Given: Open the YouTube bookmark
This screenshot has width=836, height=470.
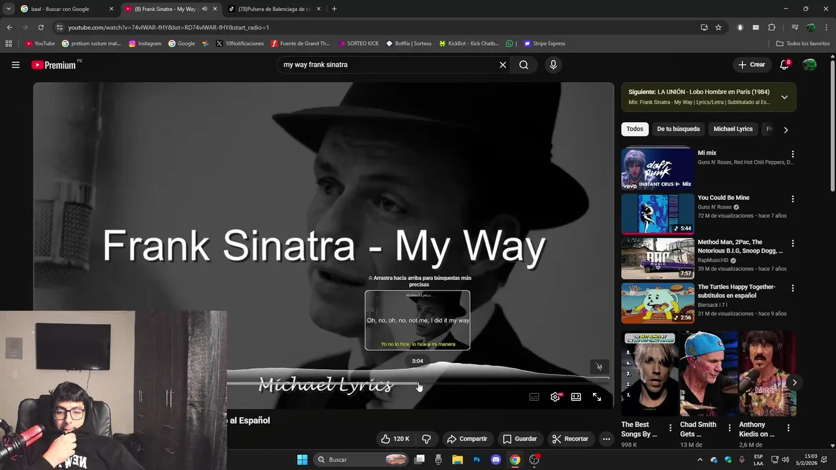Looking at the screenshot, I should [x=40, y=44].
